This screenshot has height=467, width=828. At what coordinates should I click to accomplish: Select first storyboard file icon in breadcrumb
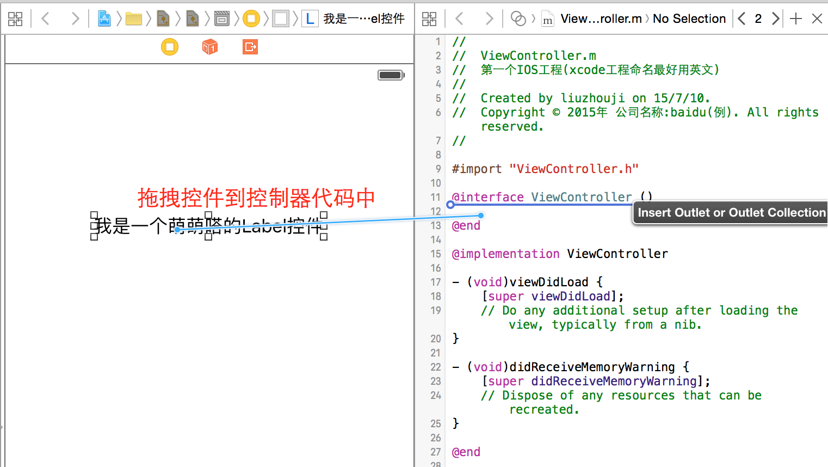pos(163,19)
